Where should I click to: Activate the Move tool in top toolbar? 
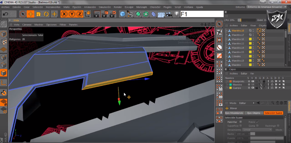pyautogui.click(x=31, y=14)
